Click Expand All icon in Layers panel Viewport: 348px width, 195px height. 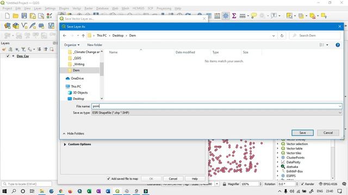pyautogui.click(x=39, y=49)
